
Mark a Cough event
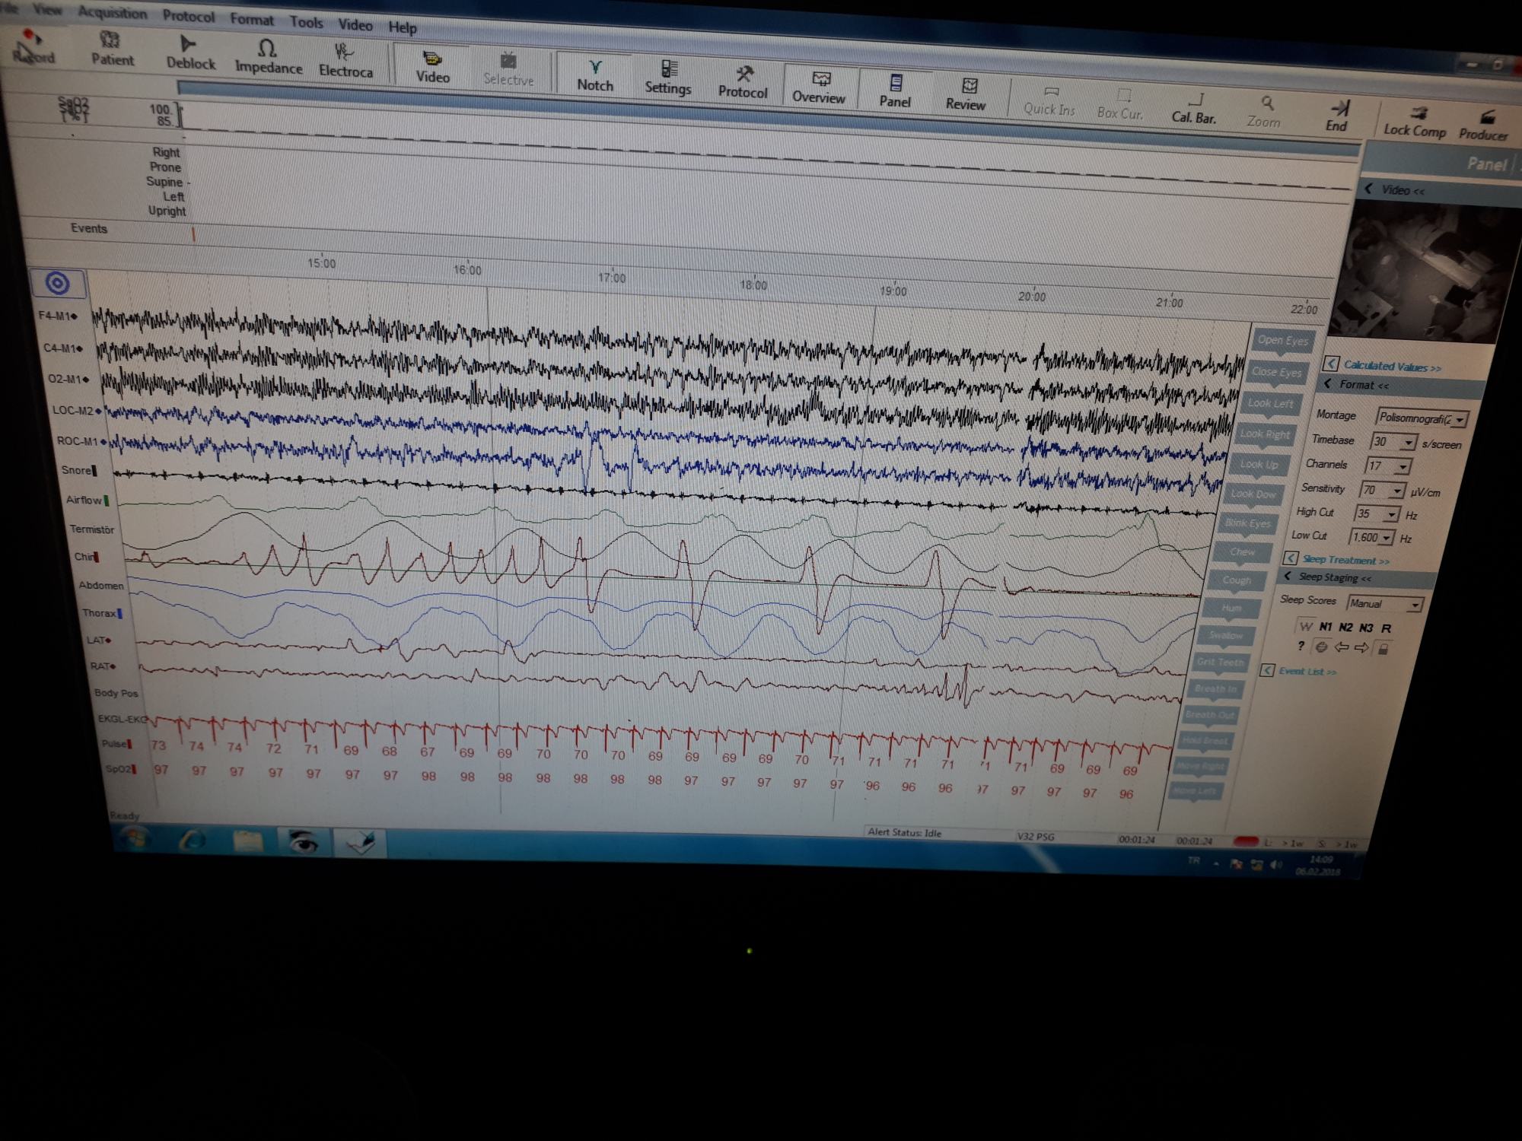(x=1237, y=580)
